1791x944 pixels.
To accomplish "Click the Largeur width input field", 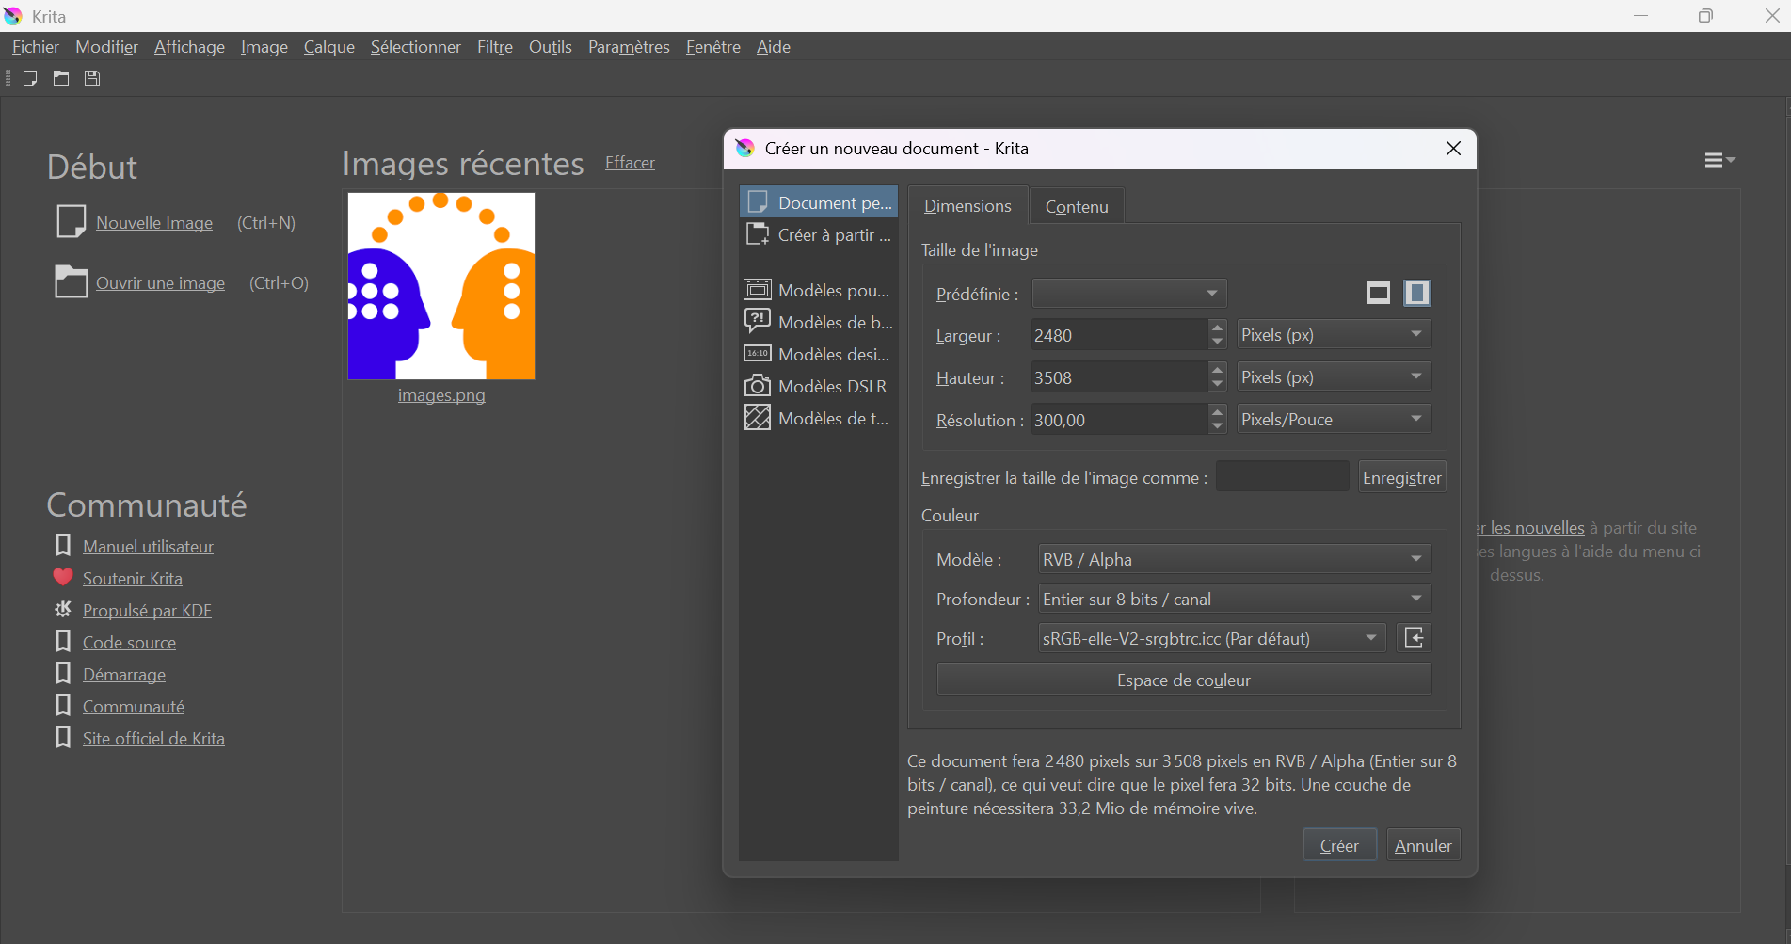I will 1120,335.
